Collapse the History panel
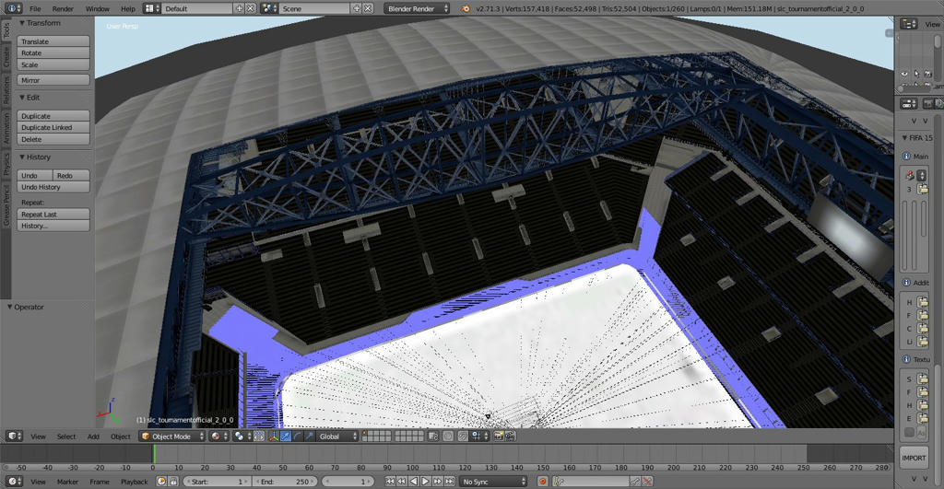This screenshot has height=489, width=944. 22,157
